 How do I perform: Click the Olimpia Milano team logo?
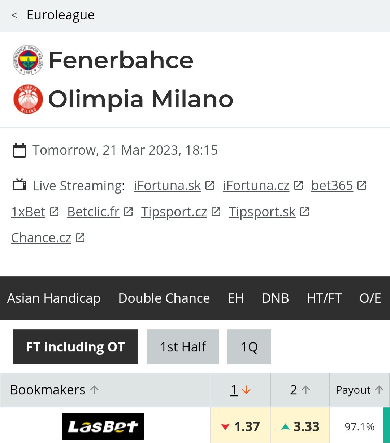tap(28, 99)
